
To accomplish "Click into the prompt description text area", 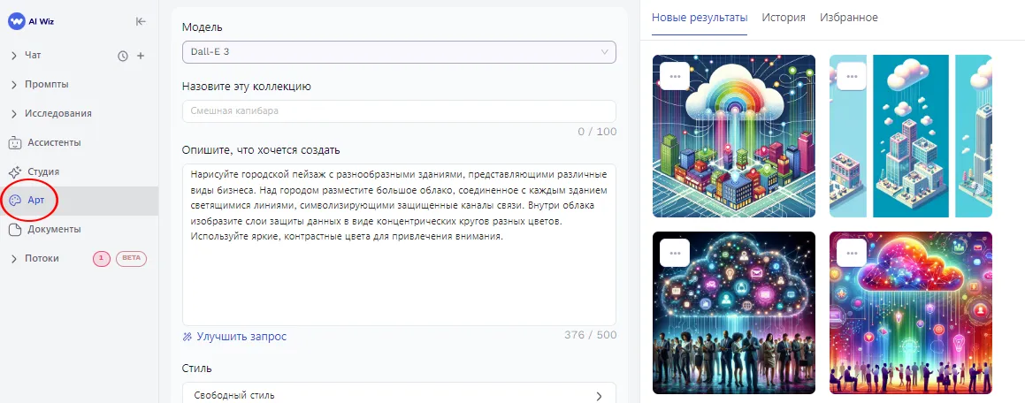I will pos(399,244).
